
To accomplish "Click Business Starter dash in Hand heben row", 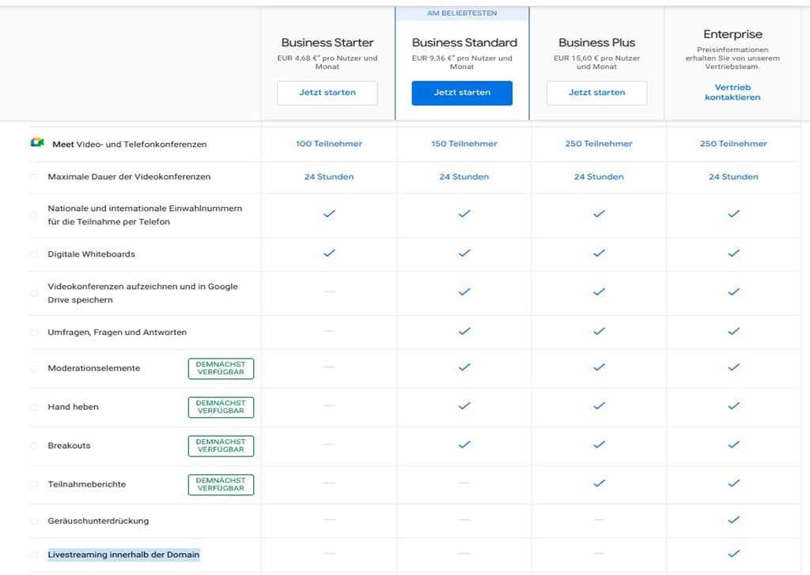I will pyautogui.click(x=329, y=406).
